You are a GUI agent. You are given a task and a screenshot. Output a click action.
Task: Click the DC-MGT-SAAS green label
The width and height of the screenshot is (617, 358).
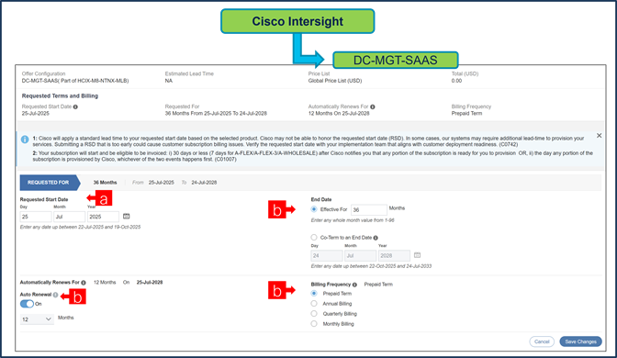coord(395,61)
